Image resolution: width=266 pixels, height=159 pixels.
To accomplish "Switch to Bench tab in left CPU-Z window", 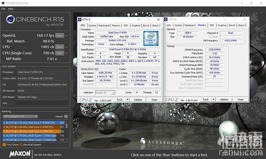I will coord(146,25).
